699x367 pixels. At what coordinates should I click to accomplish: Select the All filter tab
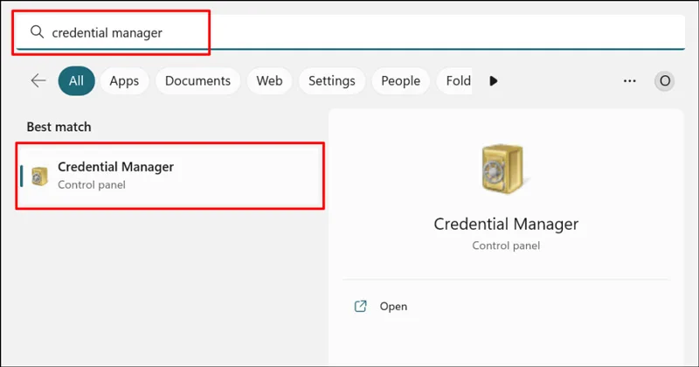coord(76,80)
